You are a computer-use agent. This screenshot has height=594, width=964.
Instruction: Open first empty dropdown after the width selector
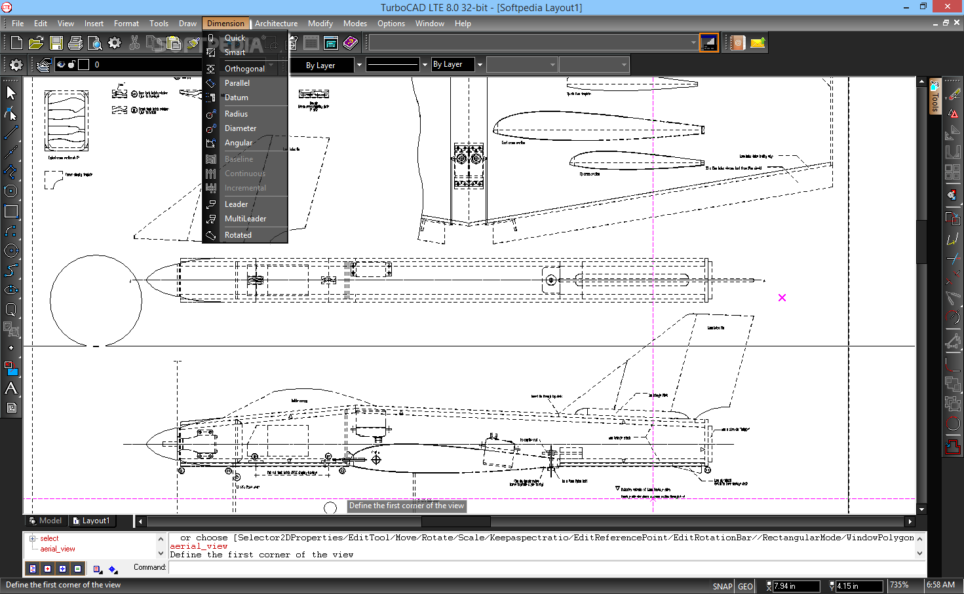pos(522,65)
